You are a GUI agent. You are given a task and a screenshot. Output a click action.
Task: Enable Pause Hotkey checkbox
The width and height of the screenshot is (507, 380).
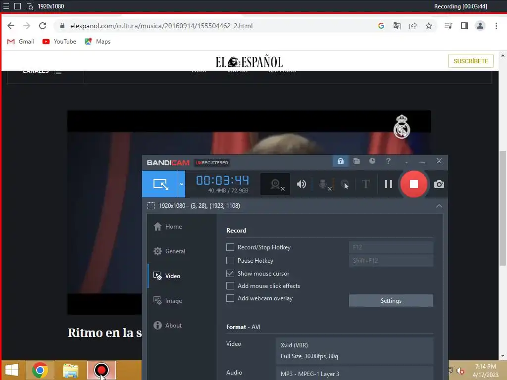230,260
